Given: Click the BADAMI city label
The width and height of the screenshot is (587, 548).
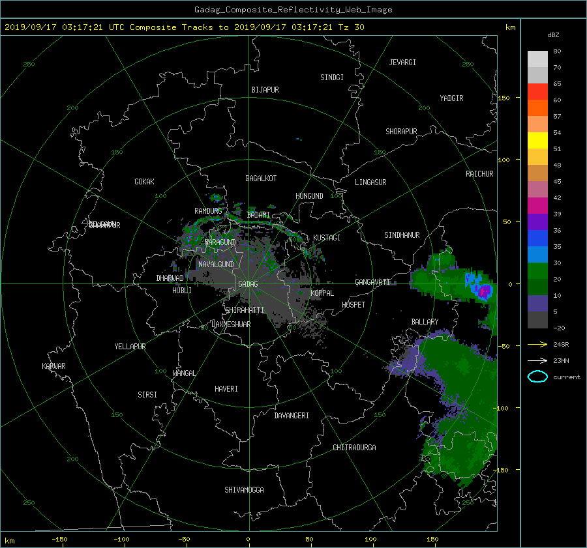Looking at the screenshot, I should pyautogui.click(x=258, y=215).
